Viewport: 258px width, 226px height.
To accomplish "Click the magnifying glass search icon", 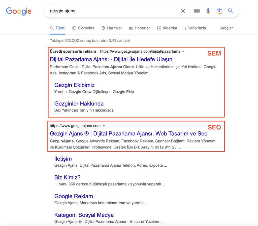I will 231,11.
